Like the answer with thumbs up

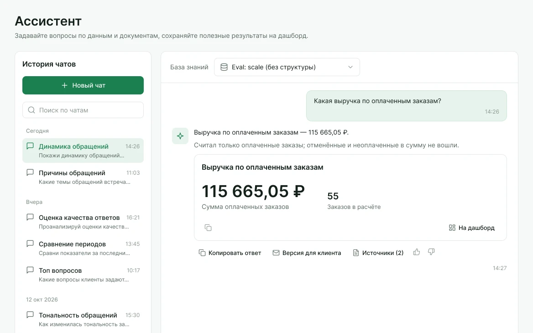click(416, 252)
